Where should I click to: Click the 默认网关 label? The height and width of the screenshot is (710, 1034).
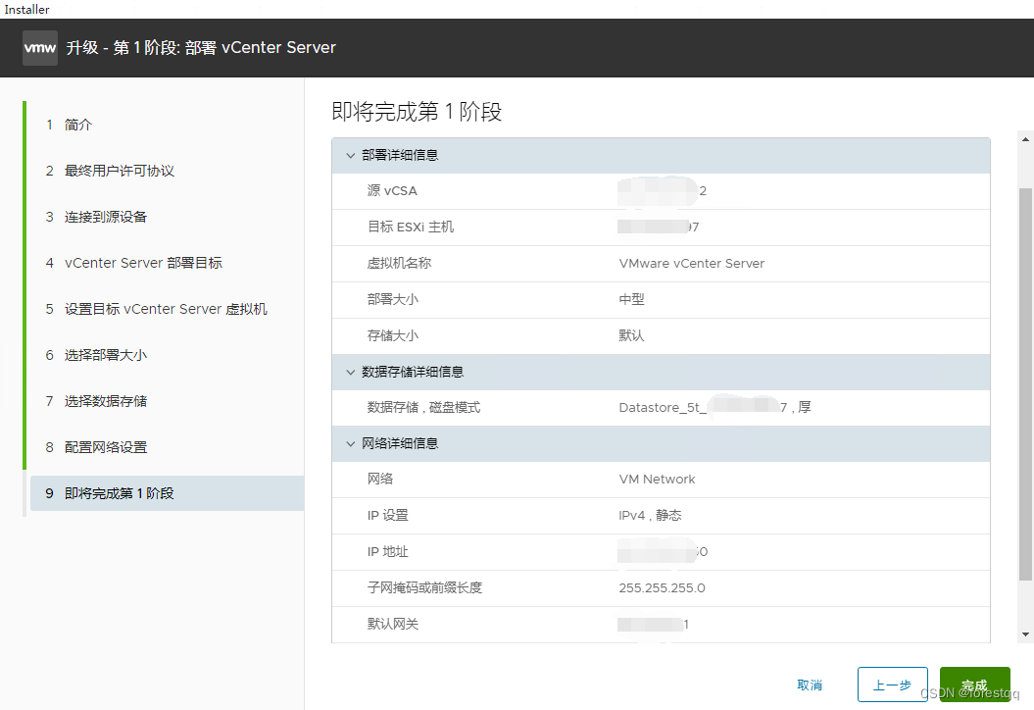pyautogui.click(x=392, y=625)
